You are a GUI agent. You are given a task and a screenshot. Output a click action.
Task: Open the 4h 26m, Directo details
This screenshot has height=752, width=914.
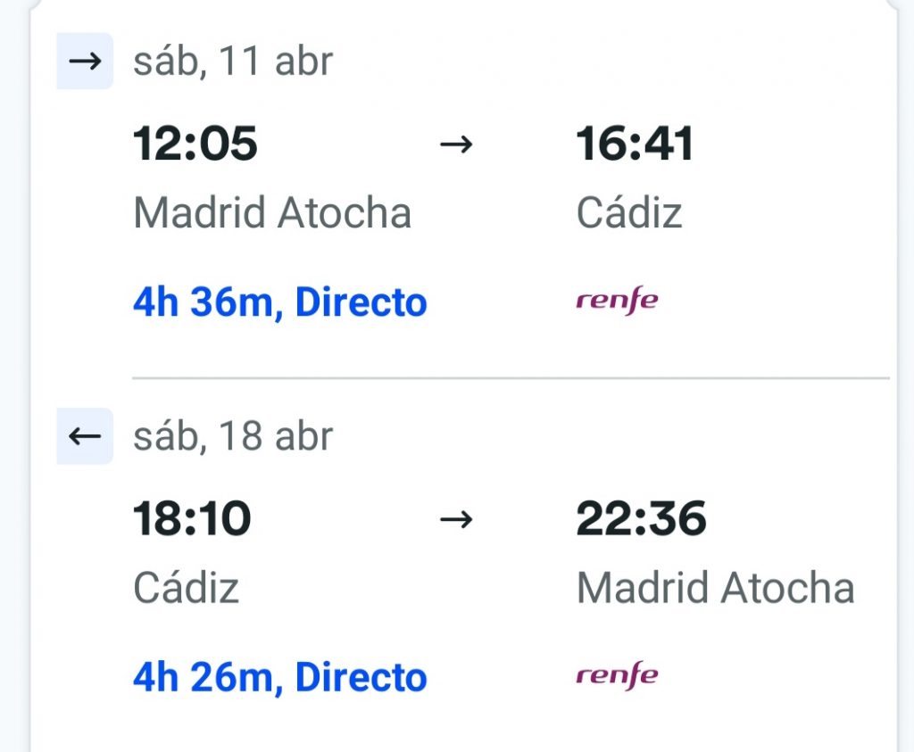tap(280, 677)
